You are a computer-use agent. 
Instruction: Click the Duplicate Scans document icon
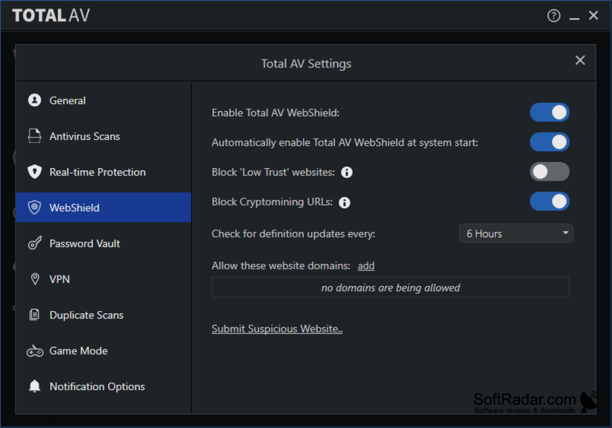[35, 314]
